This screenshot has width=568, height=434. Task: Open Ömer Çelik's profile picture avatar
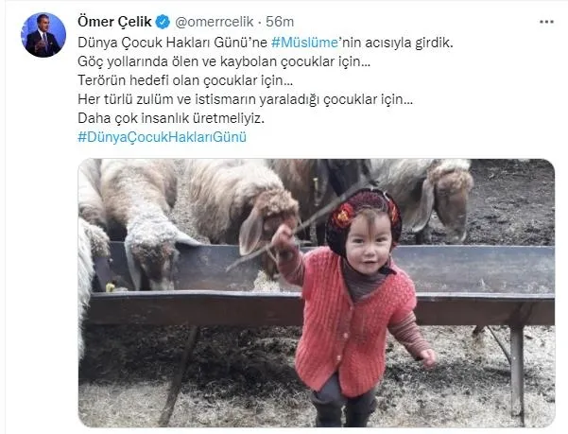[x=43, y=35]
